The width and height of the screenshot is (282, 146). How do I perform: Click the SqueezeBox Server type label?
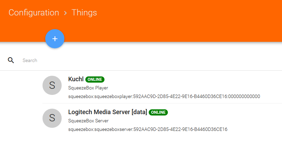coord(88,121)
